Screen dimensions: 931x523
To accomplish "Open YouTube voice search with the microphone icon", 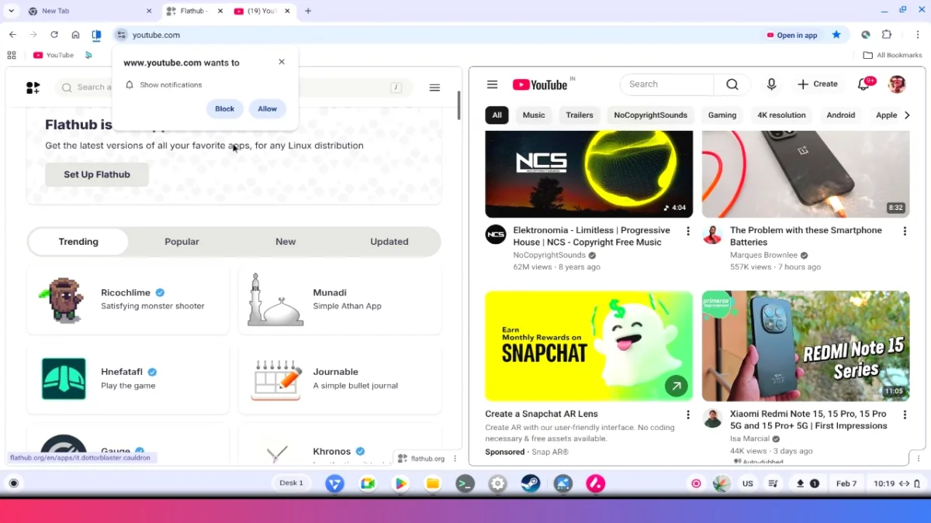I will coord(771,84).
